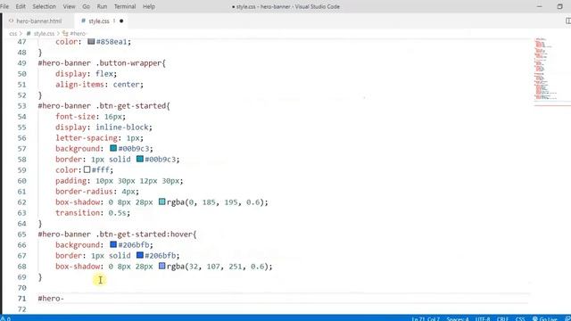Click line number 65
The height and width of the screenshot is (321, 571).
(x=21, y=235)
